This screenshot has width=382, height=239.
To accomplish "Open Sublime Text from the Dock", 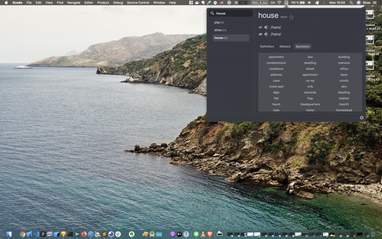I will point(104,234).
